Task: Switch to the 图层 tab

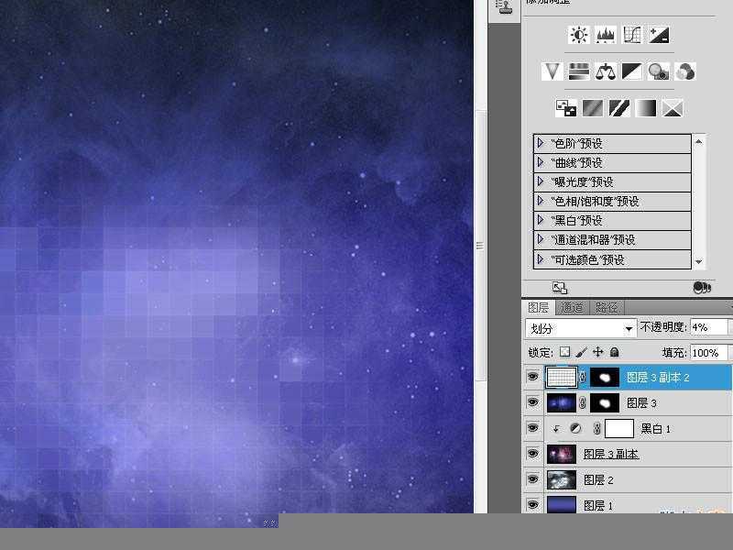Action: pyautogui.click(x=538, y=308)
